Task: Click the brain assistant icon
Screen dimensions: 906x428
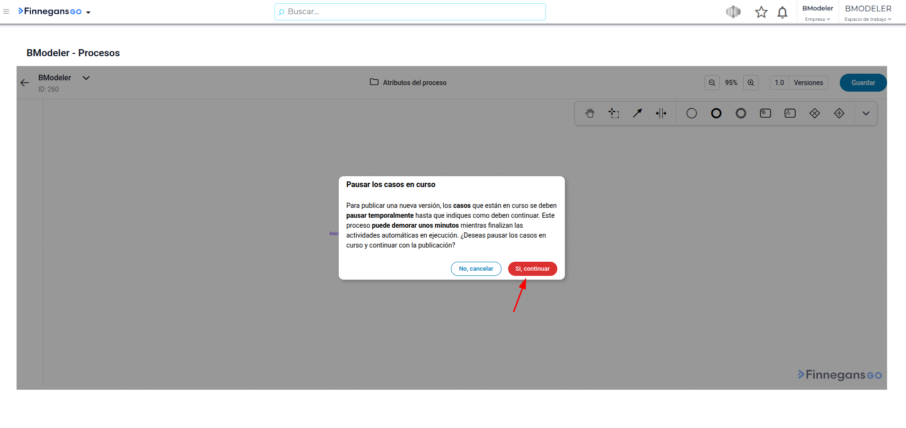Action: 733,12
